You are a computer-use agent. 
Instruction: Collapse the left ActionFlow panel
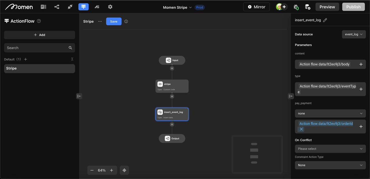click(79, 96)
